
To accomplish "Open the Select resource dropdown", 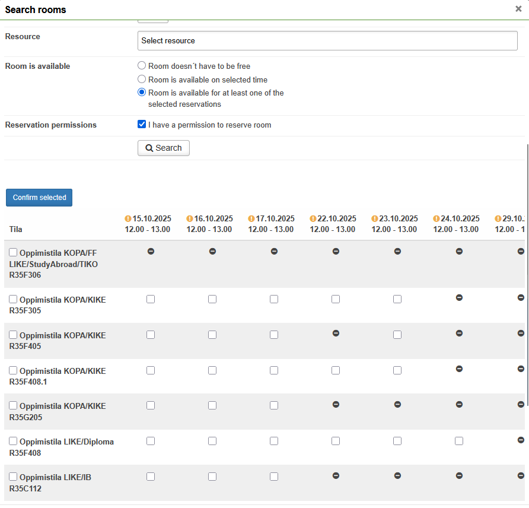I will click(x=327, y=41).
